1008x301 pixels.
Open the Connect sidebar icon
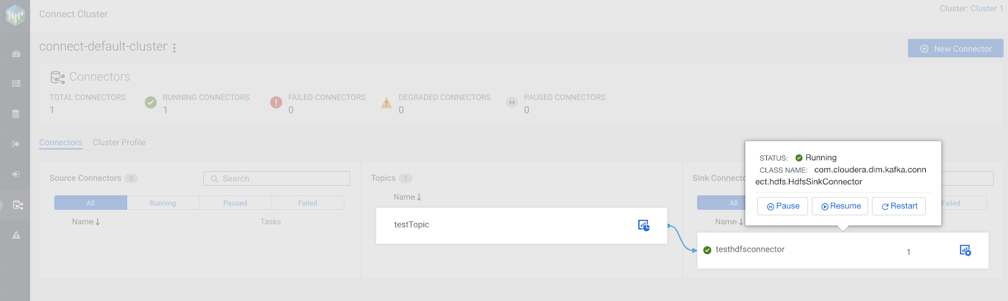click(x=17, y=205)
